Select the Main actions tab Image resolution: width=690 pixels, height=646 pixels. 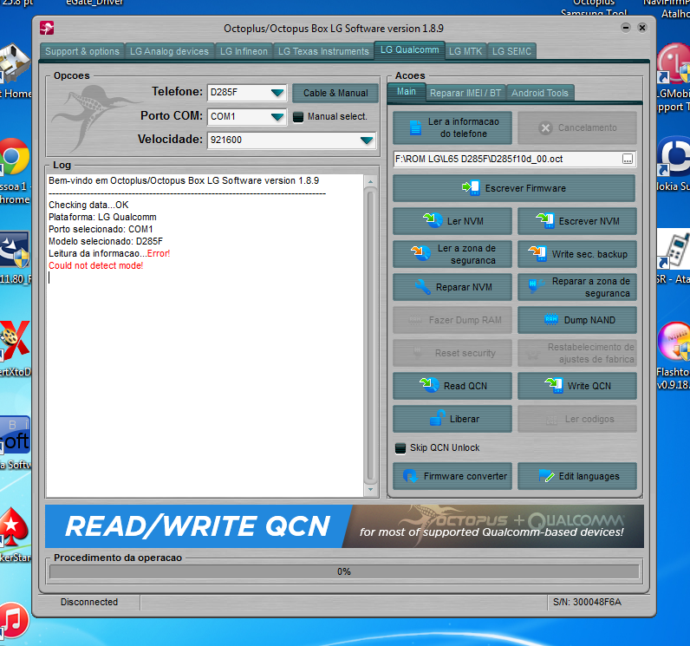pyautogui.click(x=407, y=92)
